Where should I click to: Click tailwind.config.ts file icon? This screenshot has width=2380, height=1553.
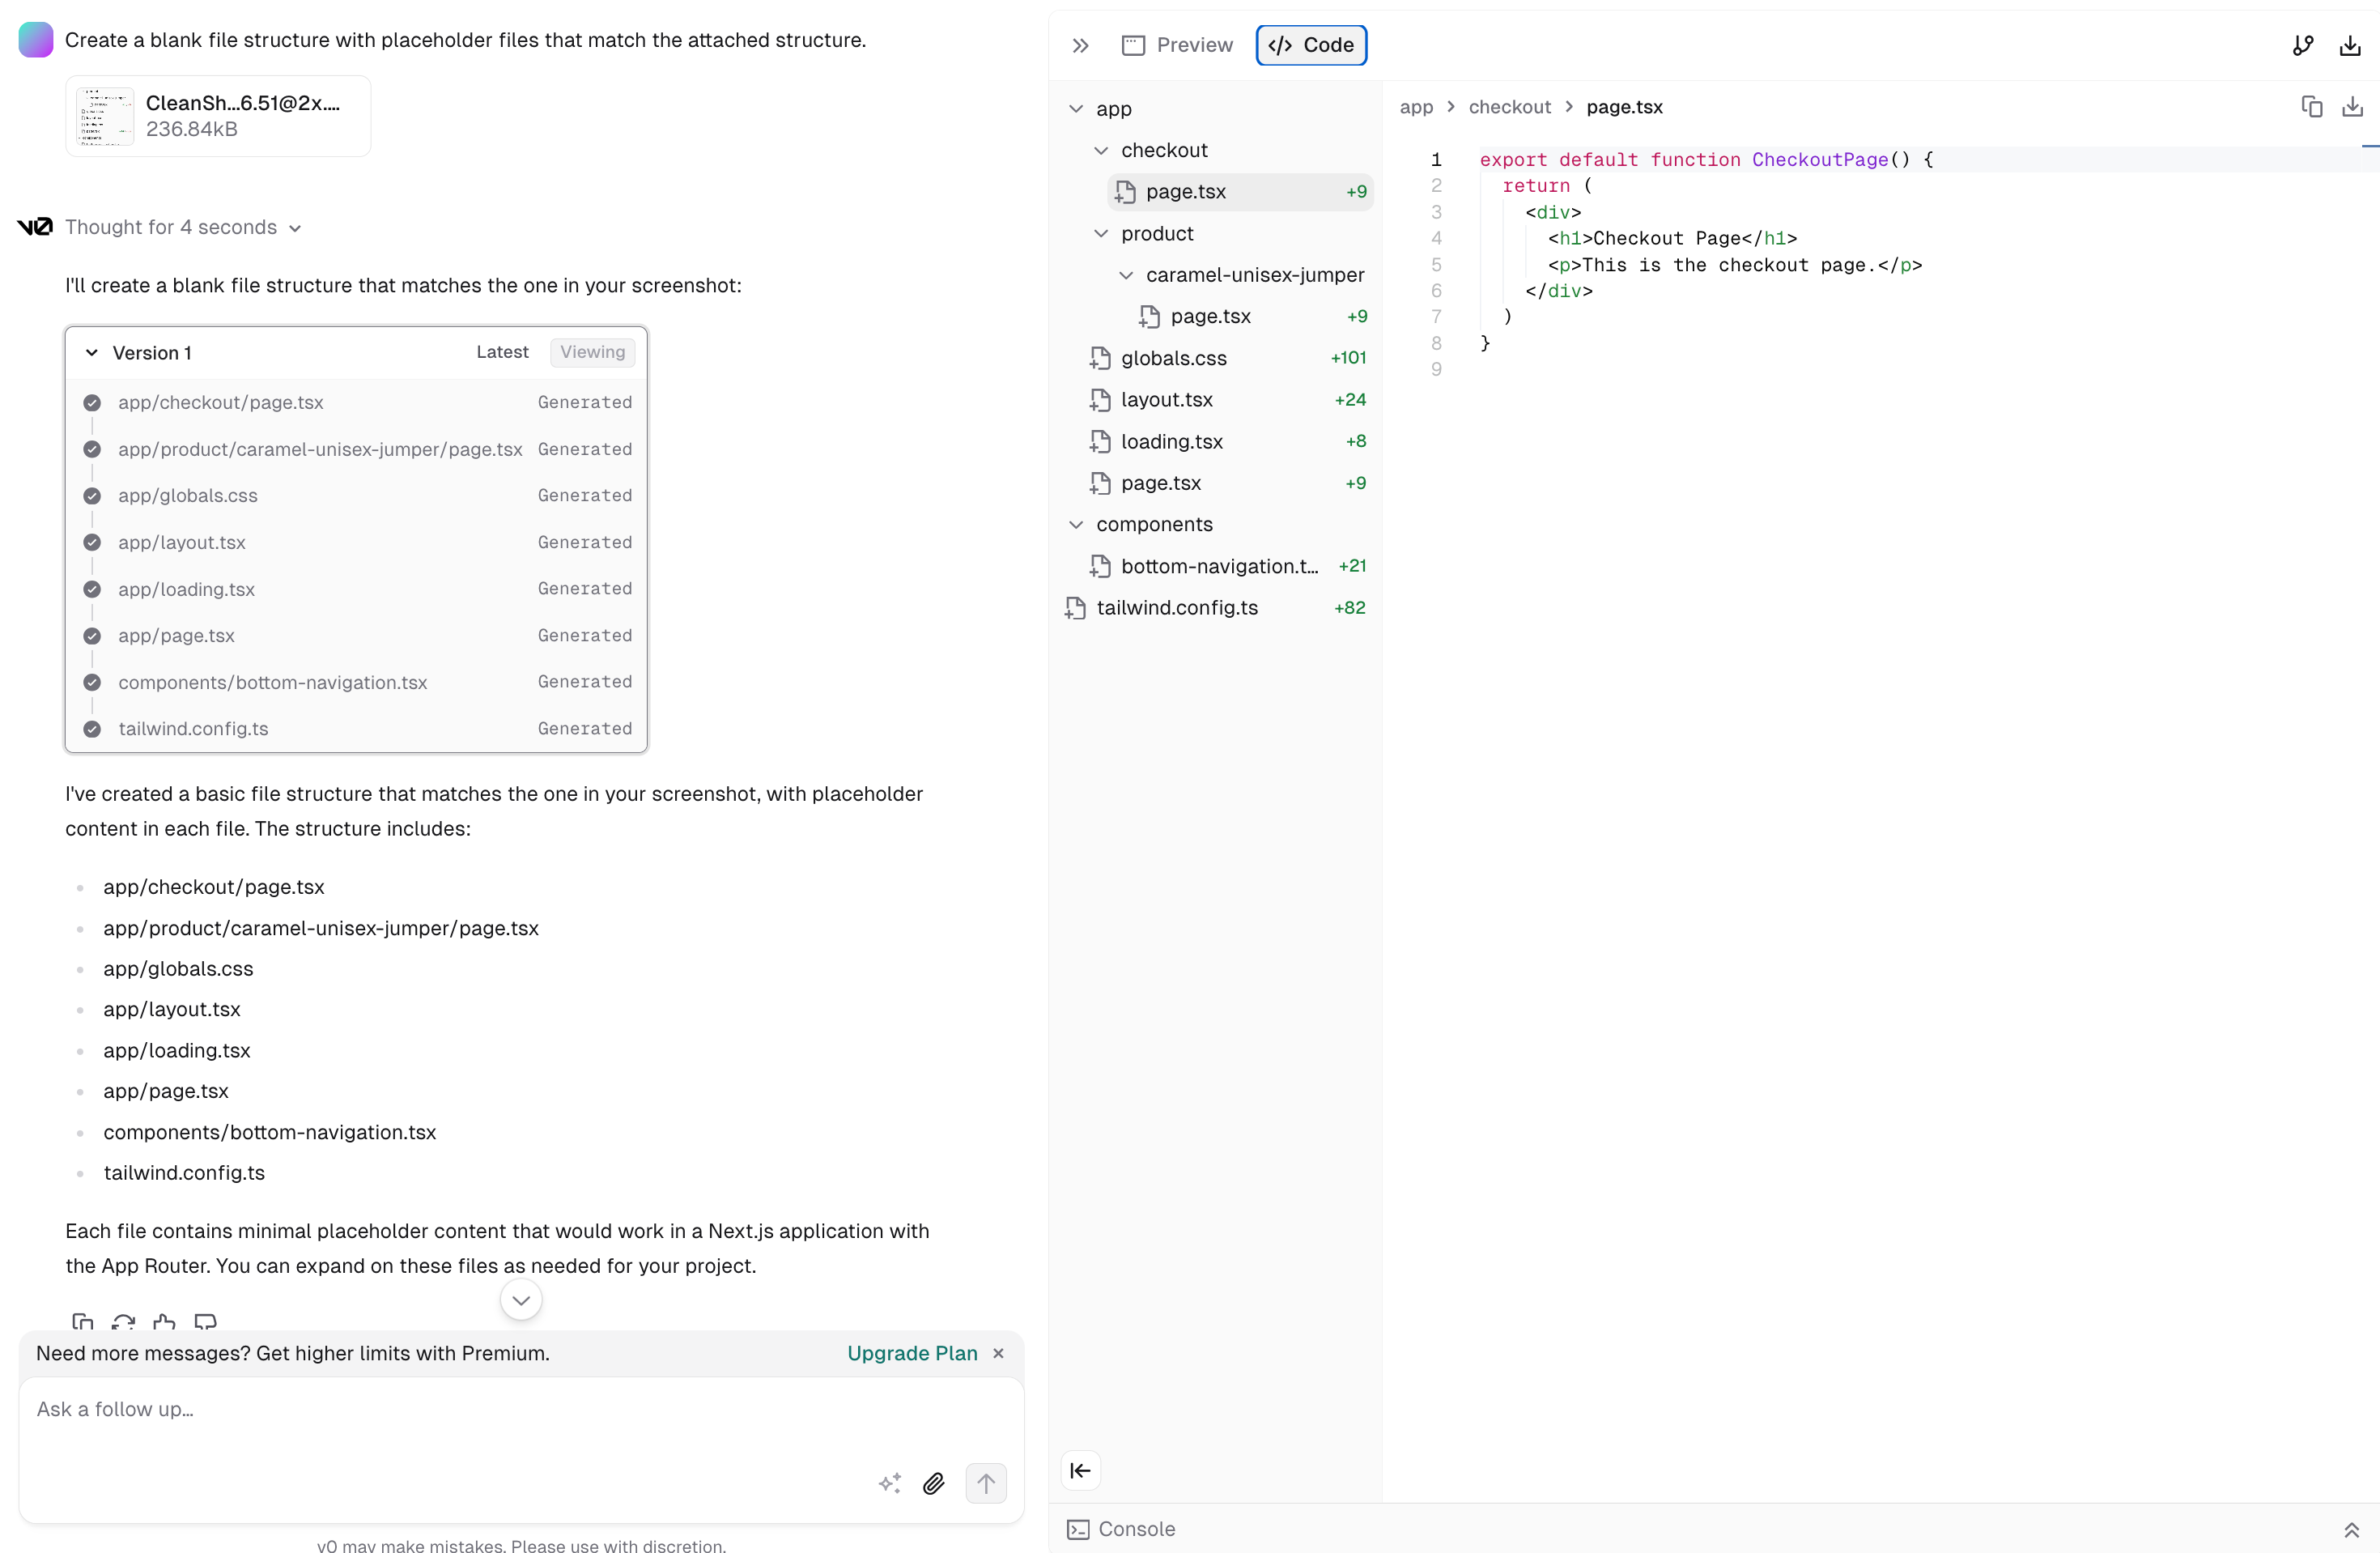[1075, 608]
